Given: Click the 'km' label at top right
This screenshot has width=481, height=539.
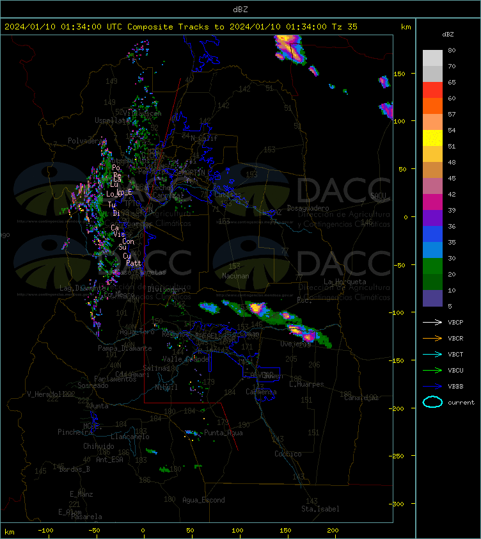Looking at the screenshot, I should [x=406, y=27].
